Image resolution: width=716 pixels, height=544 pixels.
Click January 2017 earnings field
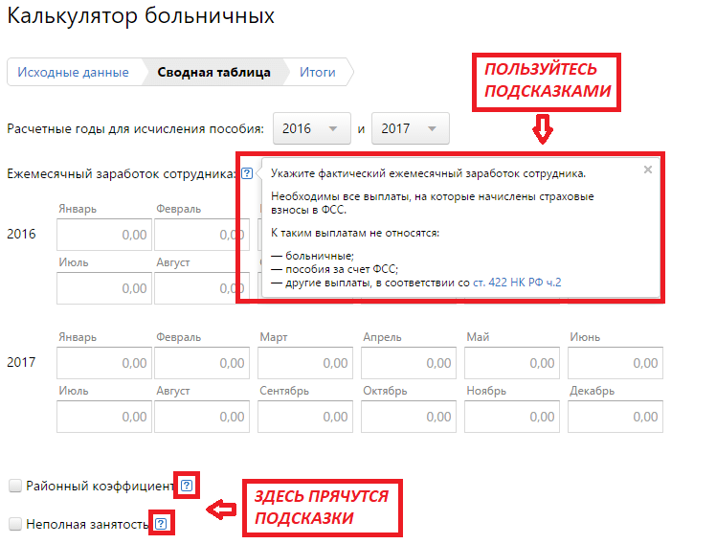click(104, 363)
